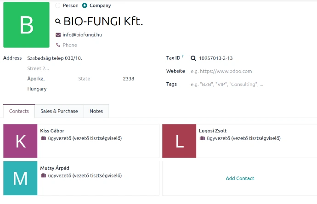Switch to the Sales & Purchase tab
This screenshot has height=204, width=317.
point(59,111)
